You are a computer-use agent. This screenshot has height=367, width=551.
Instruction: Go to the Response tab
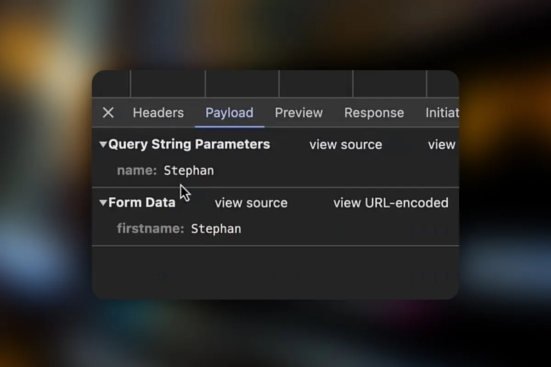(374, 113)
